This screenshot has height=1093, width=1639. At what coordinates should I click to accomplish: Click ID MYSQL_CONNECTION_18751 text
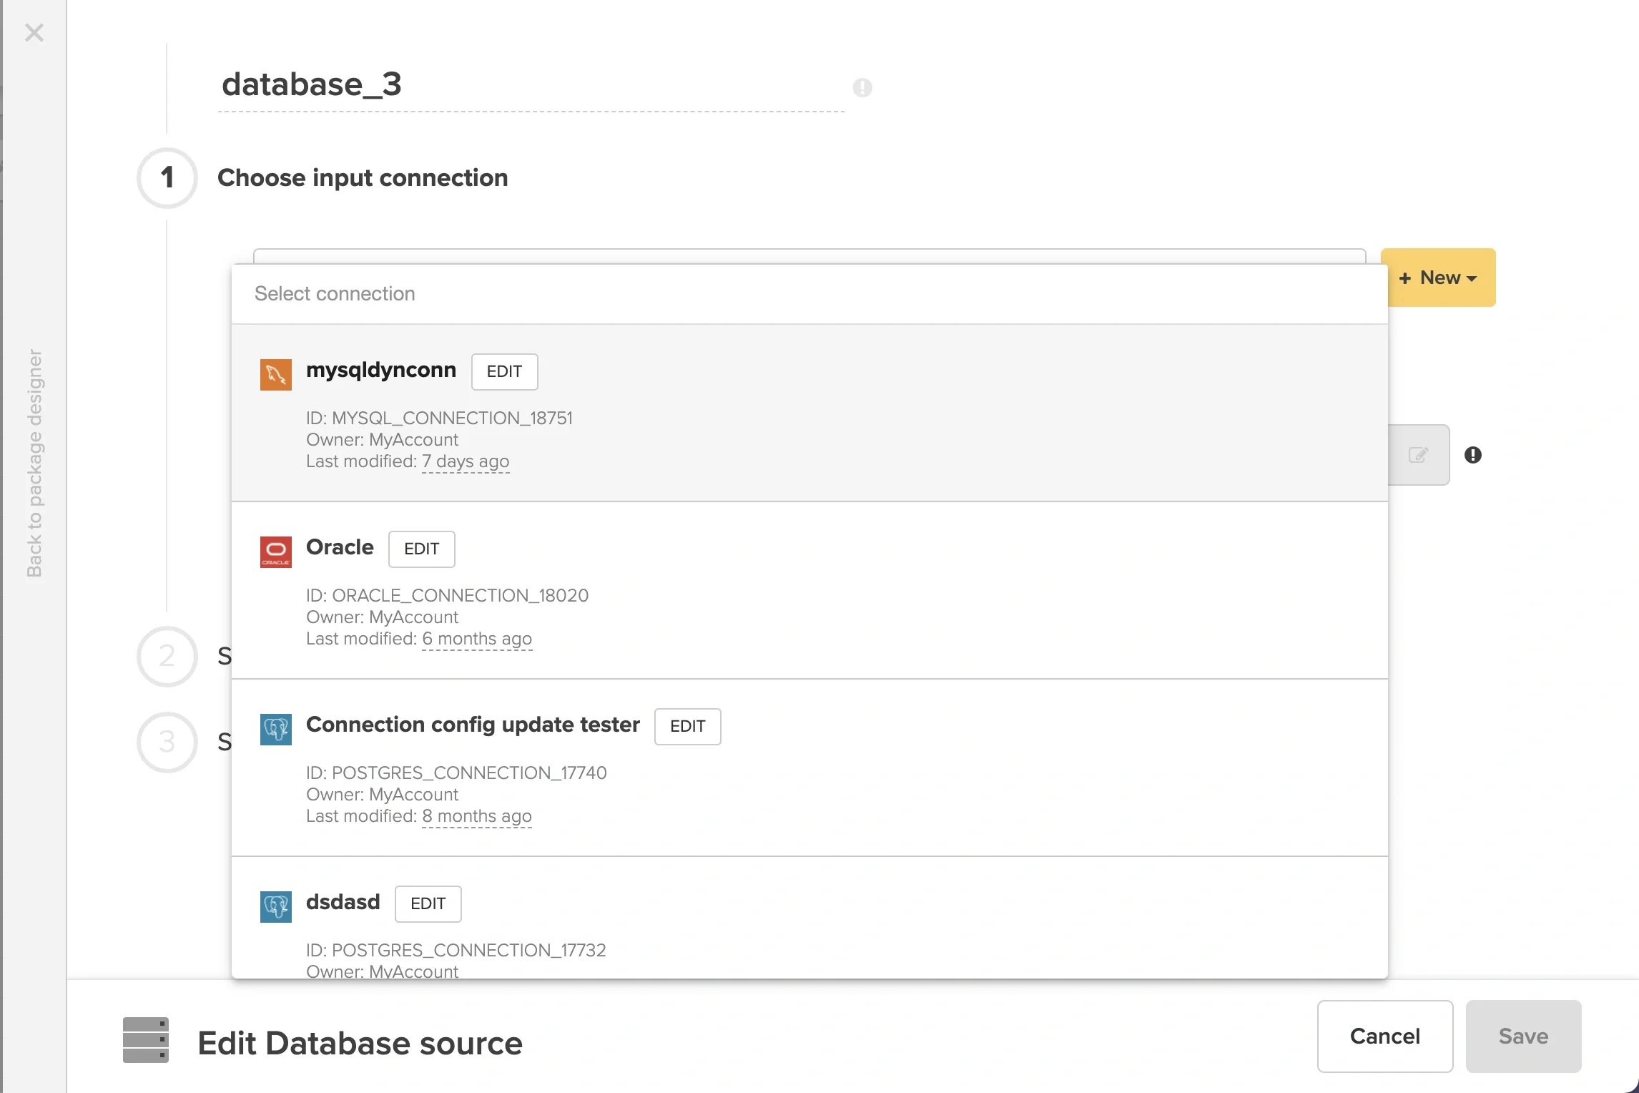coord(439,418)
